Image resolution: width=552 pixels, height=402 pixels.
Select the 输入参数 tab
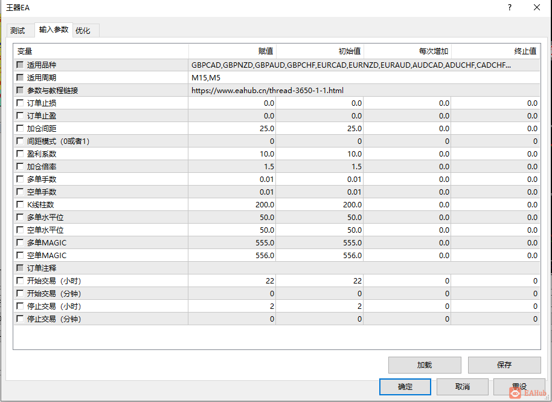click(54, 30)
